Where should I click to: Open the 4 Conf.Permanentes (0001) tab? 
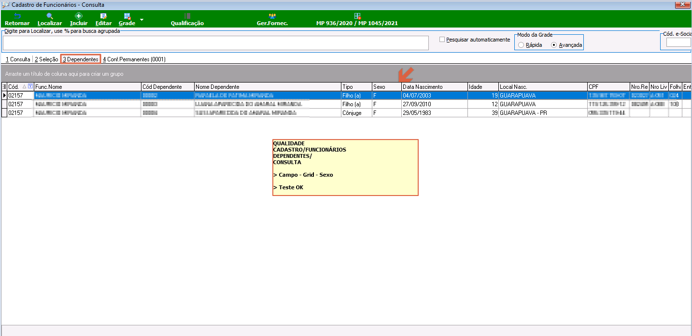click(x=134, y=59)
